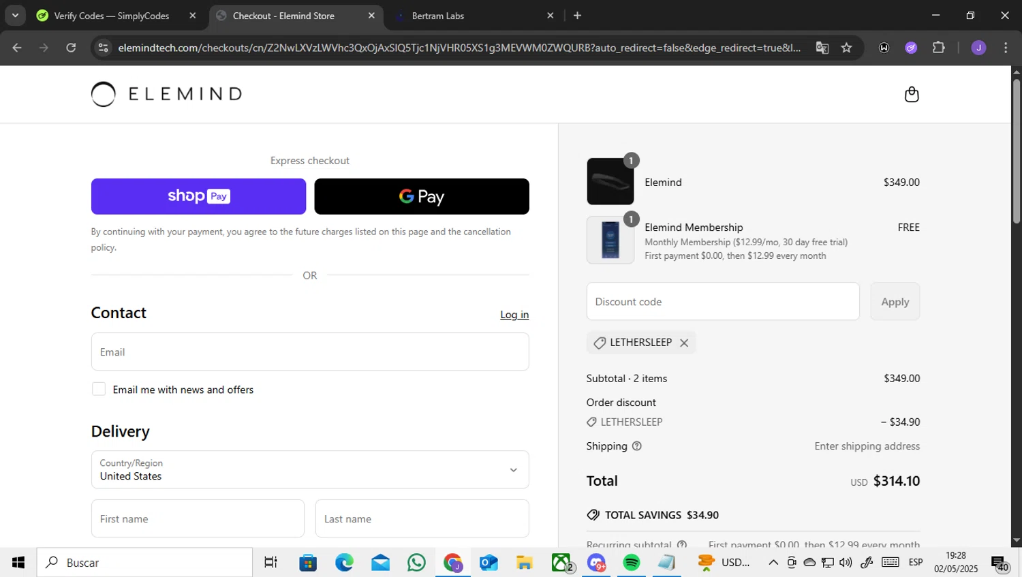The width and height of the screenshot is (1022, 577).
Task: Open Microsoft Edge from taskbar
Action: (x=344, y=562)
